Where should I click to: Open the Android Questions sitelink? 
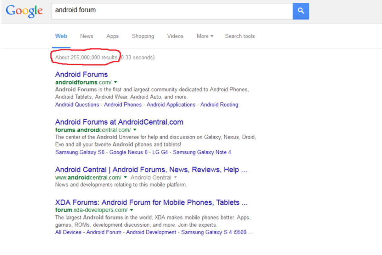[77, 105]
